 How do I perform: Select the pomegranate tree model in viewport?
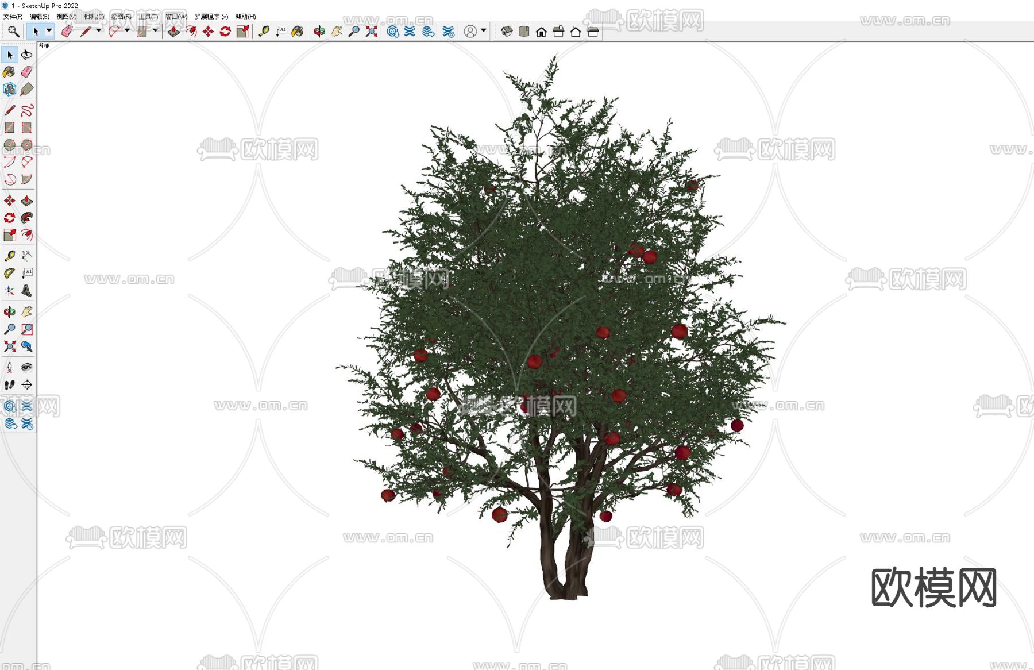(560, 328)
